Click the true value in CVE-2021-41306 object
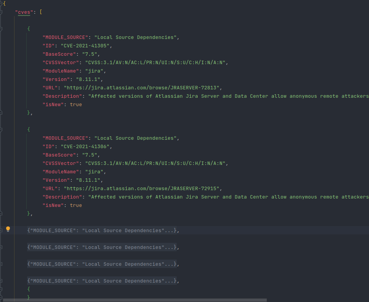This screenshot has width=369, height=302. click(76, 205)
